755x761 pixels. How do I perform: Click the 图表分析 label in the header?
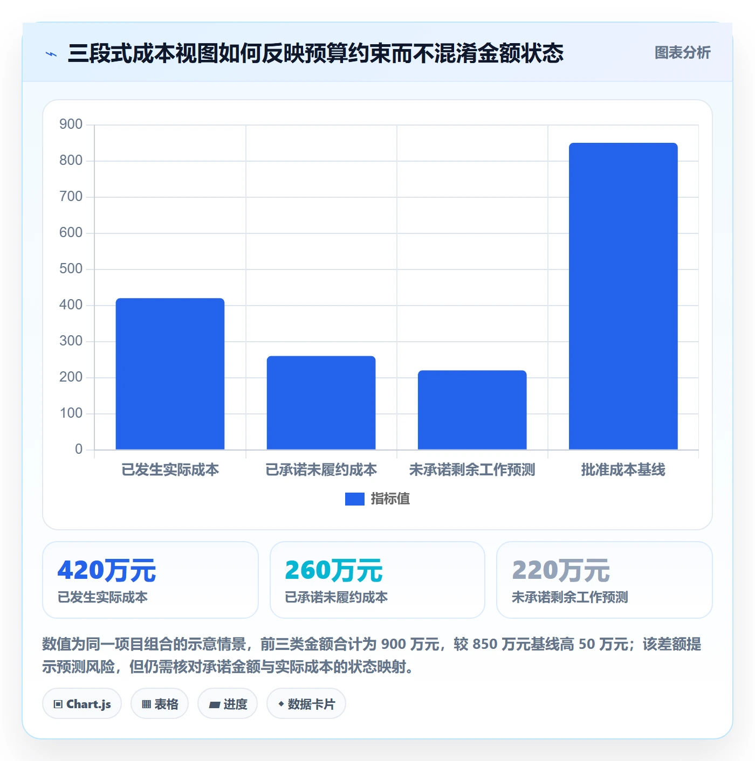click(683, 53)
